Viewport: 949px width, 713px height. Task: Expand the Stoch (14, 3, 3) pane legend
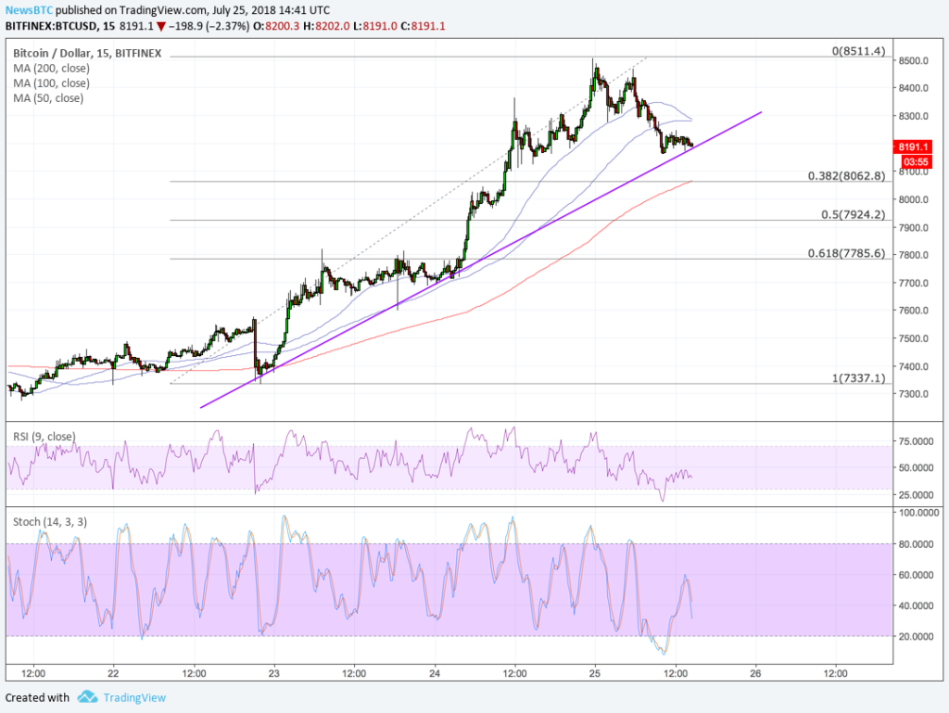pyautogui.click(x=49, y=520)
